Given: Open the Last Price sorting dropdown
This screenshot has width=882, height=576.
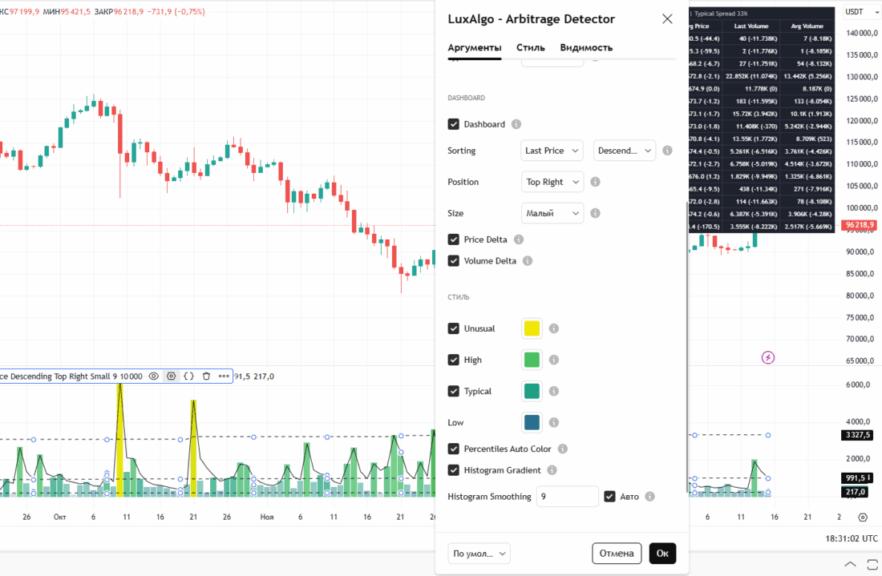Looking at the screenshot, I should pos(552,151).
